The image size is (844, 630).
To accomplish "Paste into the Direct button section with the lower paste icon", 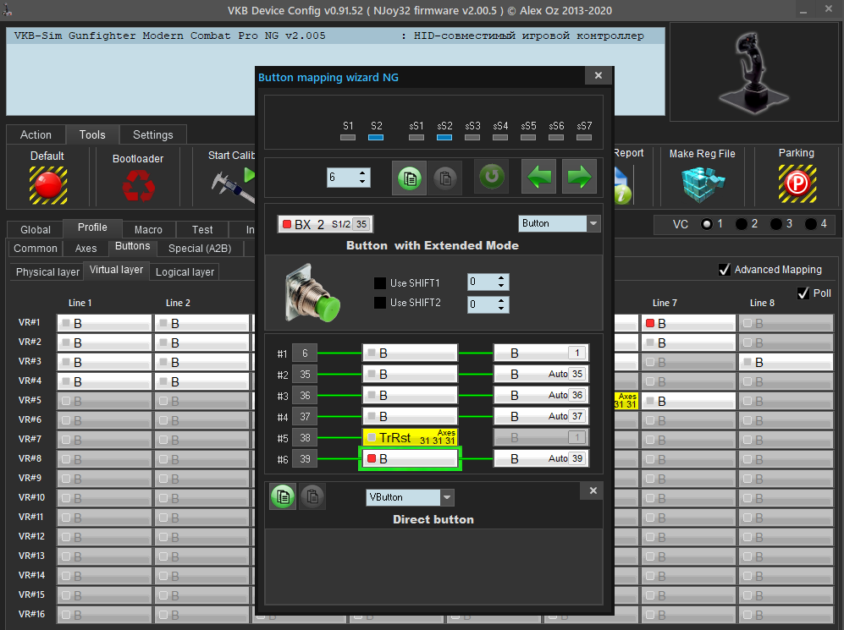I will point(312,496).
